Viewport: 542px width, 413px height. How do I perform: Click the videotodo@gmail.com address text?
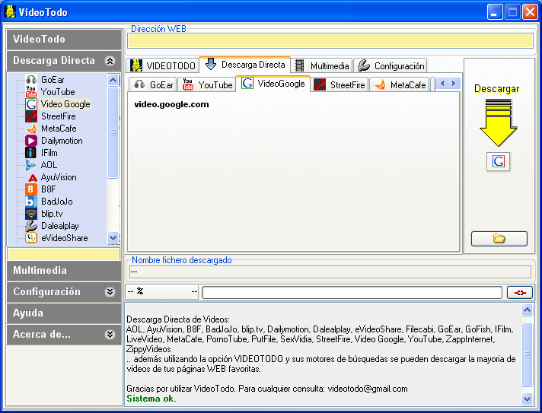(x=368, y=389)
